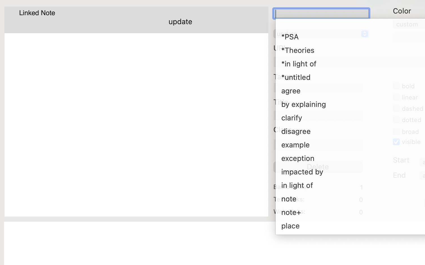425x265 pixels.
Task: Select "by explaining" from the list
Action: pos(304,104)
